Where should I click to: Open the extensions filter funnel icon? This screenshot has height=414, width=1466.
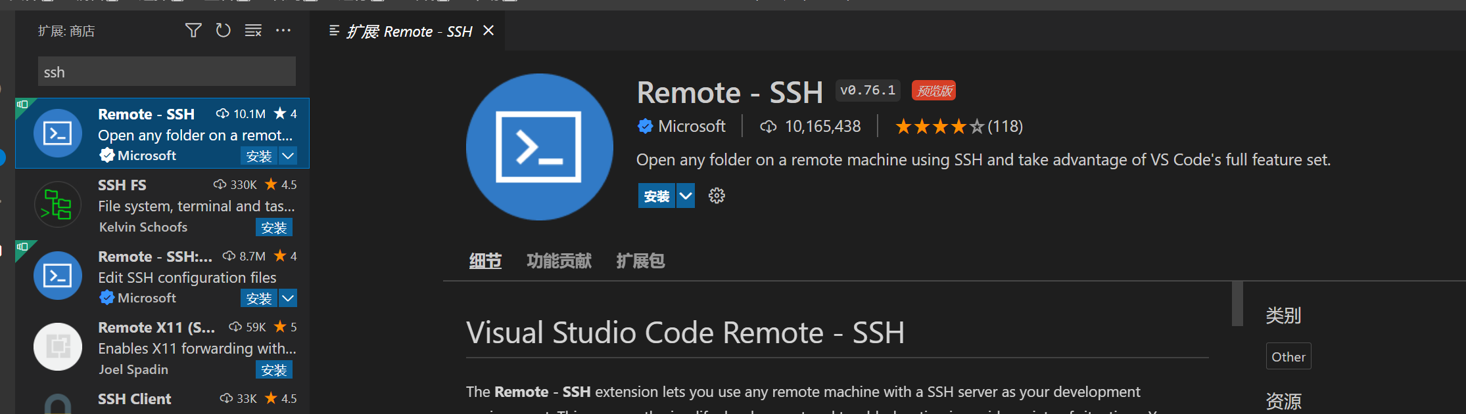click(193, 30)
